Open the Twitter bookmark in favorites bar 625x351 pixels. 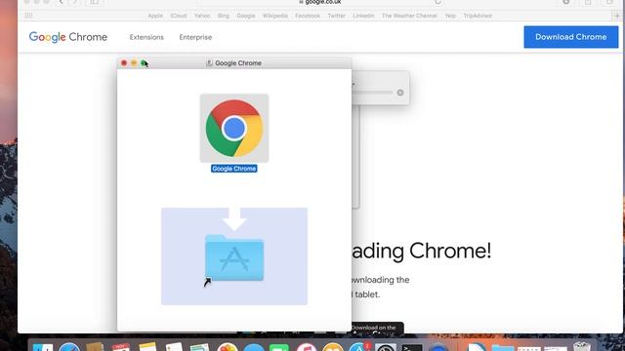tap(336, 16)
